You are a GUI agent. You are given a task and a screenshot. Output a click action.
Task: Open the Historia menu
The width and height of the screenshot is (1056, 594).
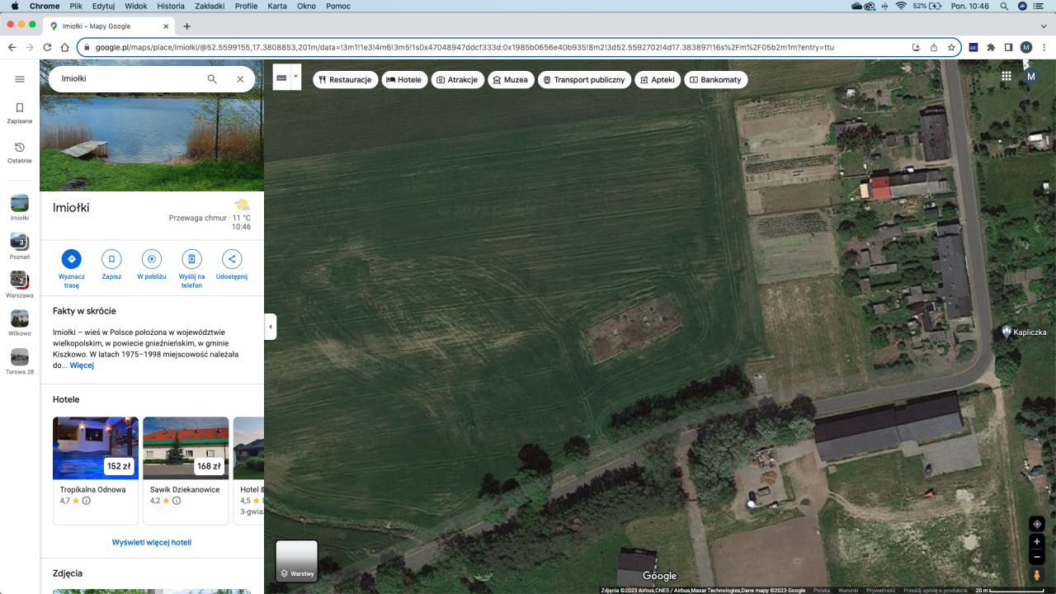point(171,6)
